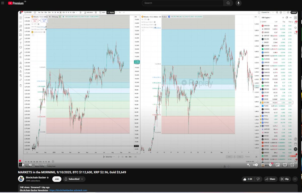
Task: Toggle SMA 200 indicator visibility on left chart
Action: (x=46, y=29)
